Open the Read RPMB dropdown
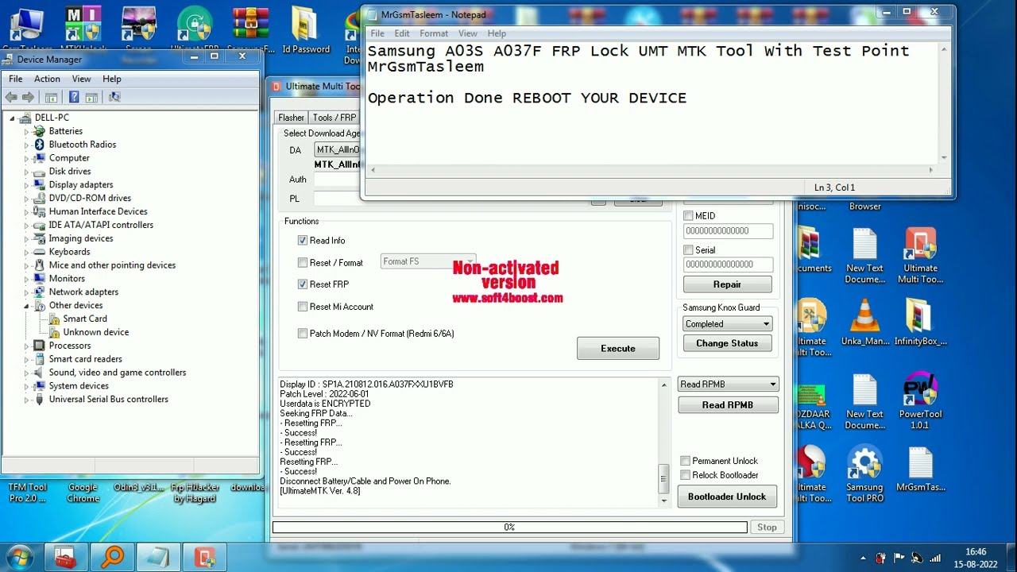 [727, 385]
